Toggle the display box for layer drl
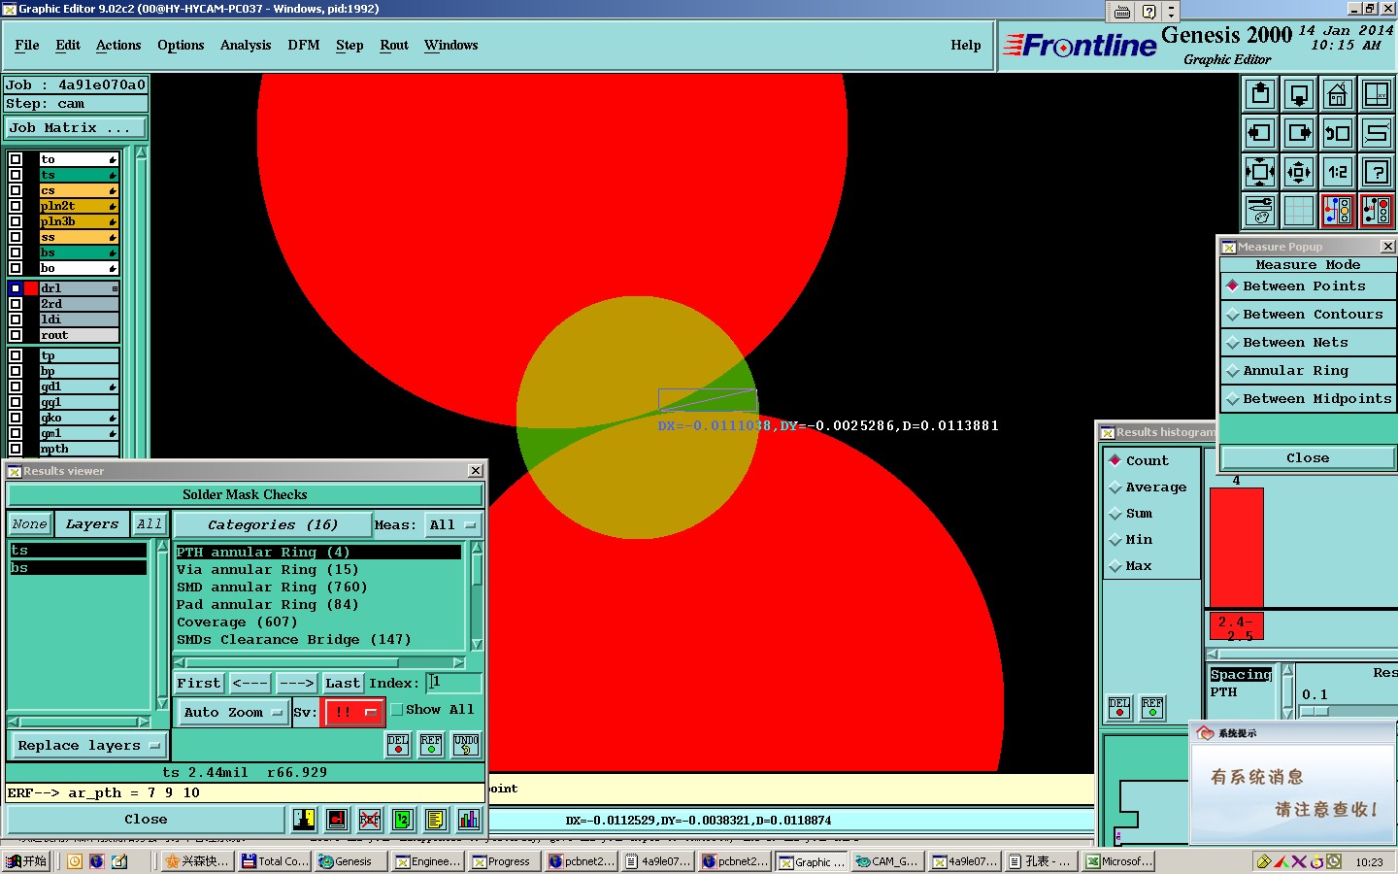1398x874 pixels. tap(16, 288)
